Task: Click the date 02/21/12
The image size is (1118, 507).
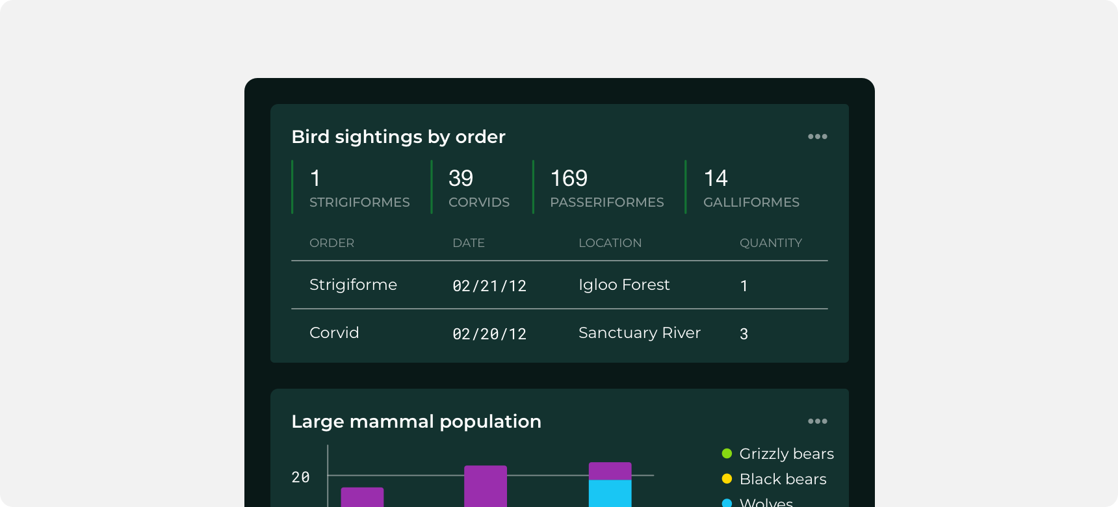Action: point(489,285)
